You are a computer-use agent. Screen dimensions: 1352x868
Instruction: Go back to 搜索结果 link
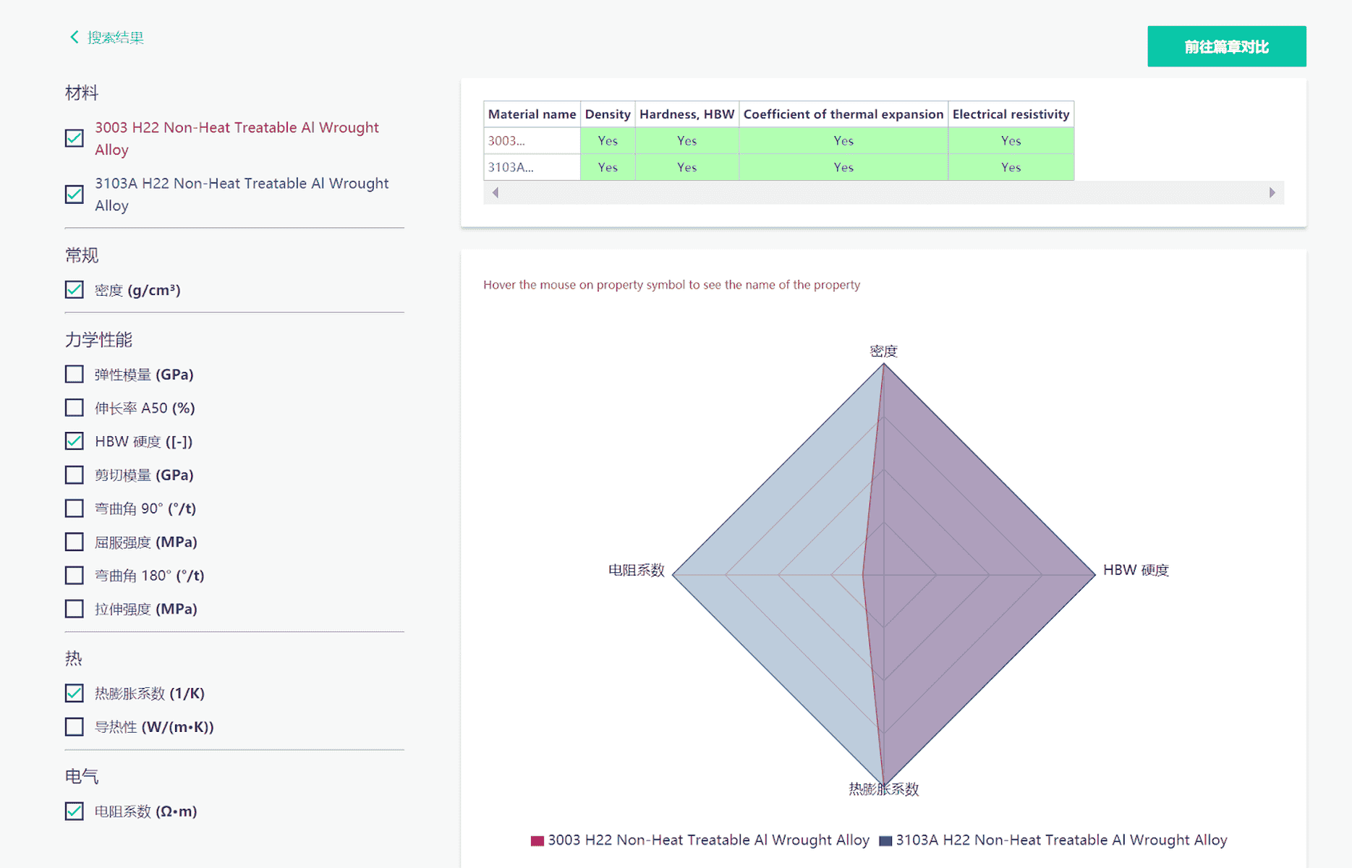116,37
